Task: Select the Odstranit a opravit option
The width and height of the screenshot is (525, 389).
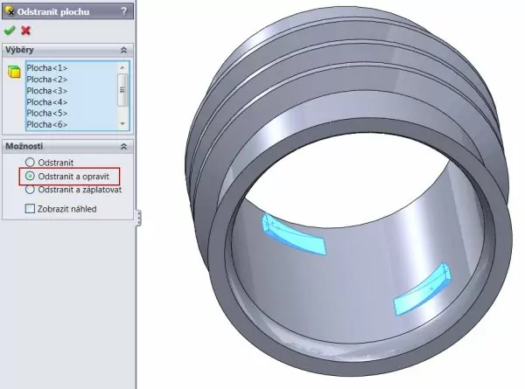Action: click(x=31, y=176)
